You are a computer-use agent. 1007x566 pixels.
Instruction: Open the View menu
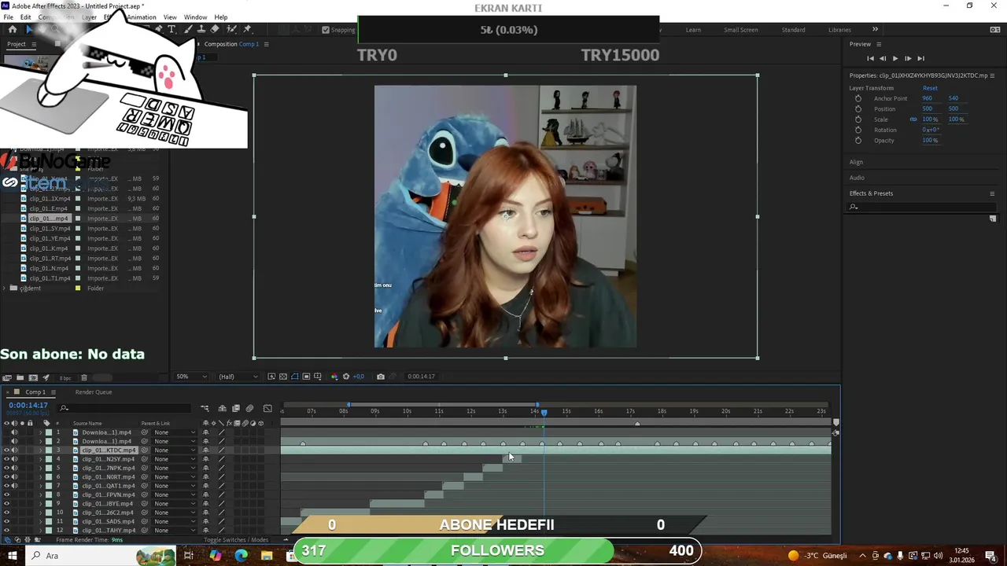(170, 17)
